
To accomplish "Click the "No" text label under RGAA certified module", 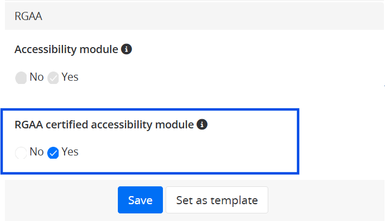I will pyautogui.click(x=37, y=152).
